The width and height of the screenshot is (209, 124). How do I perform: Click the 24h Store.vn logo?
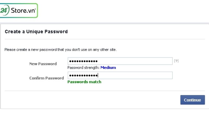click(19, 10)
